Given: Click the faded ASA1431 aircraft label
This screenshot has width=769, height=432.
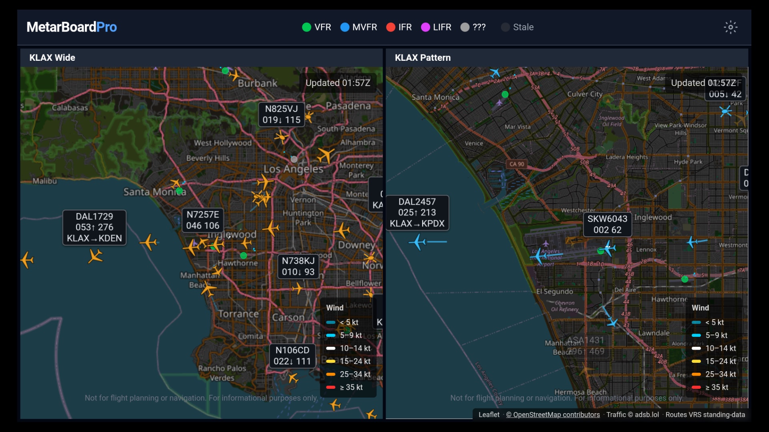Looking at the screenshot, I should 585,346.
